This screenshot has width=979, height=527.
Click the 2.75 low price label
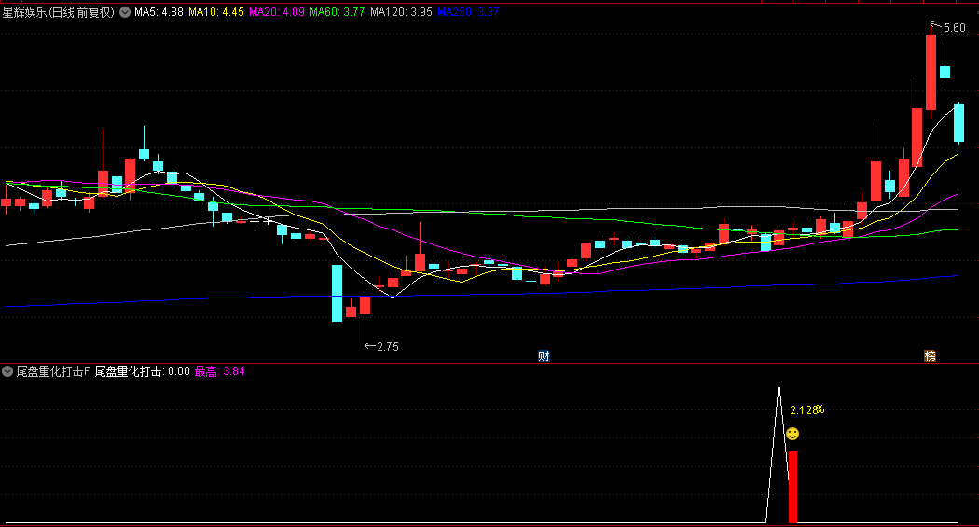(x=388, y=347)
